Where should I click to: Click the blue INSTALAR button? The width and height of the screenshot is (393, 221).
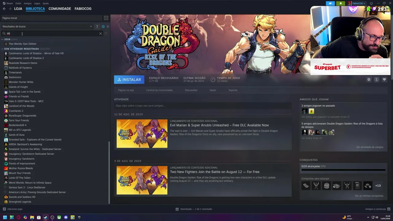point(129,79)
